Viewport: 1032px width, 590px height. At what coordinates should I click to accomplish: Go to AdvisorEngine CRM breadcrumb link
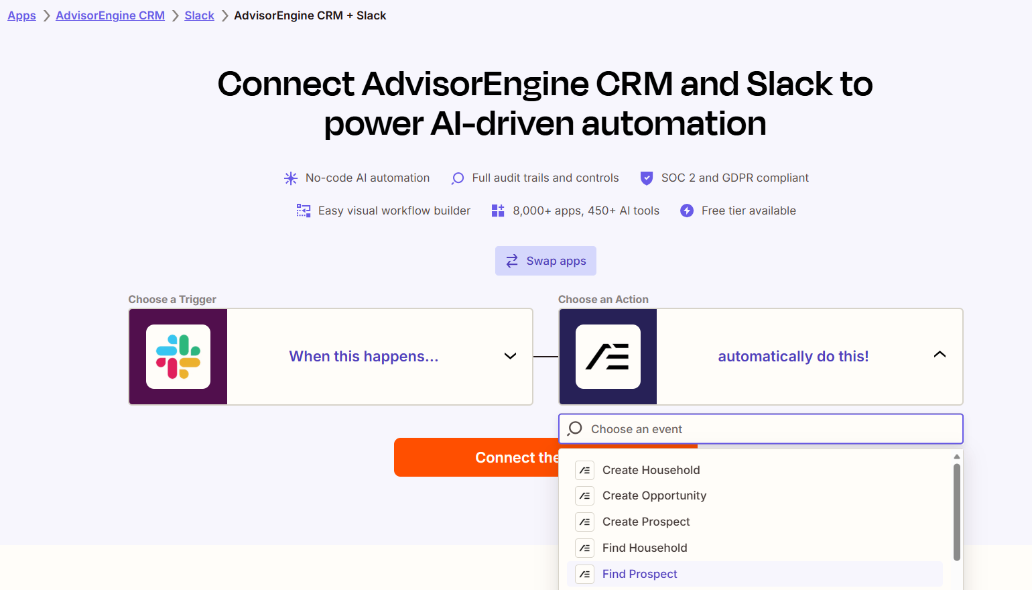point(110,15)
